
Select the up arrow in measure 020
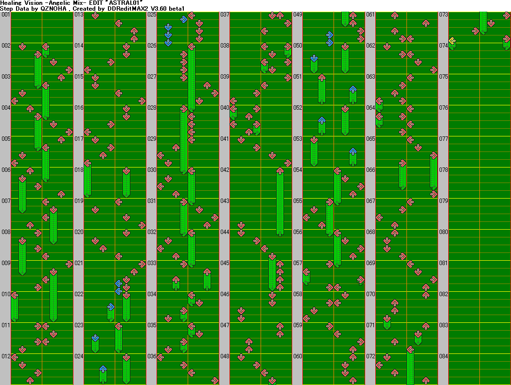[103, 248]
